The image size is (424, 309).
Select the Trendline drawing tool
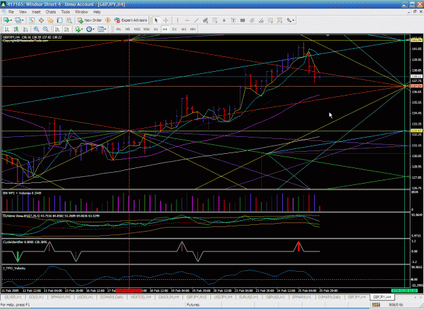point(196,20)
